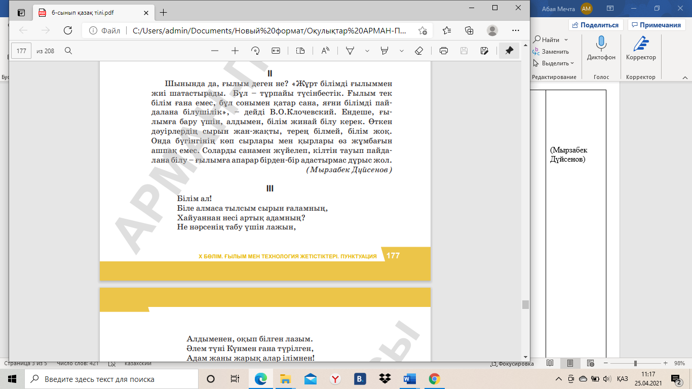Click the Word zoom level 98%
The image size is (692, 389).
(680, 364)
